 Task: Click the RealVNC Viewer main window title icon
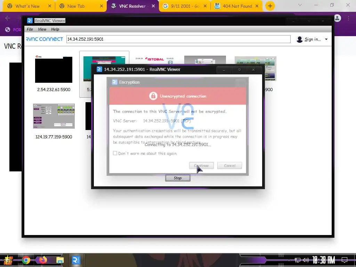coord(30,21)
